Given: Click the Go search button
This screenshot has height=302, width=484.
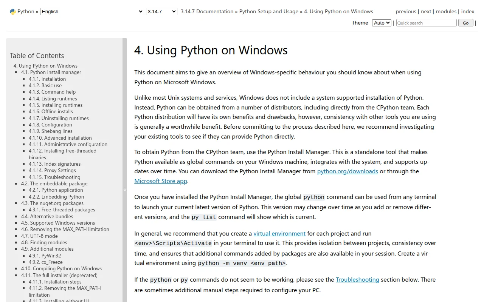Looking at the screenshot, I should [465, 23].
